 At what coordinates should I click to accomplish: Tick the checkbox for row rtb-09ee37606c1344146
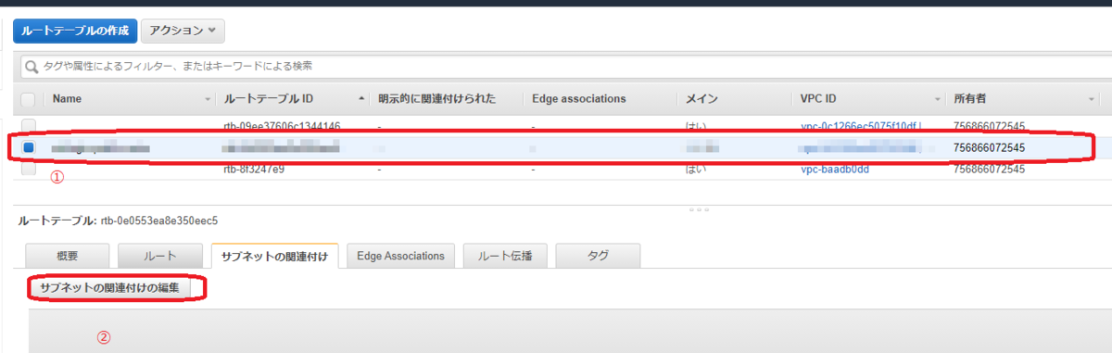[x=28, y=125]
